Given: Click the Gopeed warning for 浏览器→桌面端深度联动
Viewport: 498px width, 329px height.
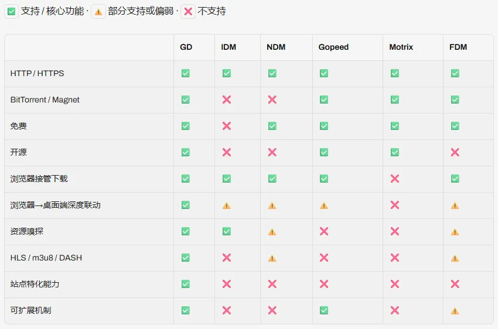Looking at the screenshot, I should point(324,205).
